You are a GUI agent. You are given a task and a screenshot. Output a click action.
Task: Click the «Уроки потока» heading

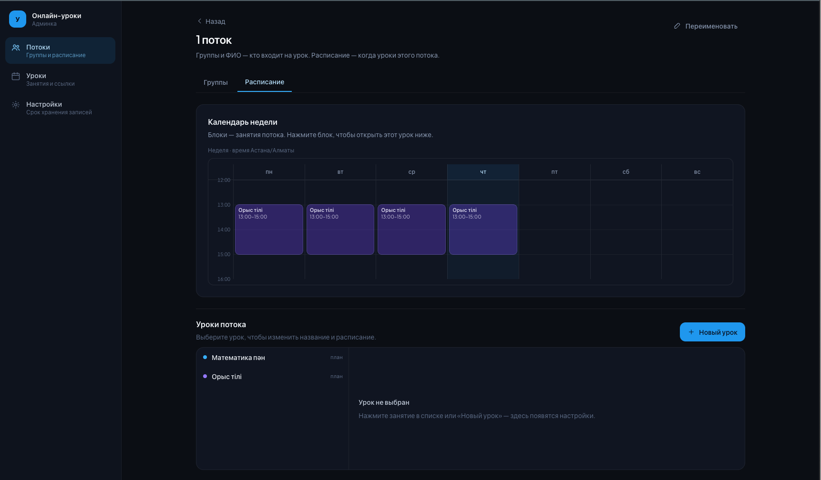pos(221,324)
